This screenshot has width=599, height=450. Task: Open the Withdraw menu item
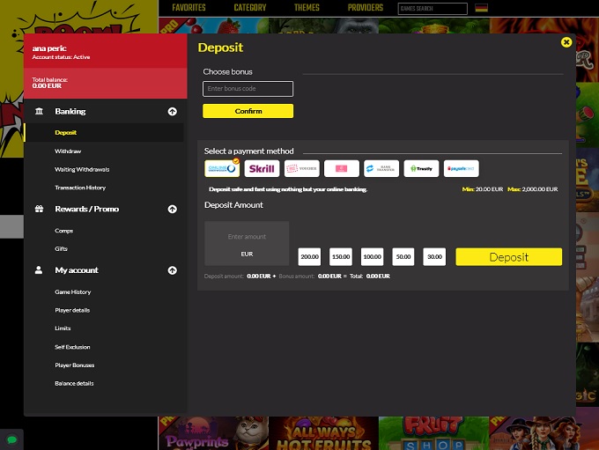[x=68, y=151]
